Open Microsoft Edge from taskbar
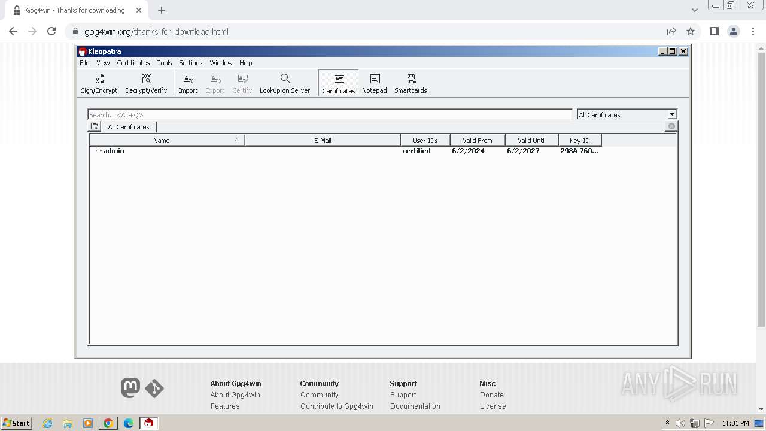Image resolution: width=766 pixels, height=431 pixels. [129, 423]
